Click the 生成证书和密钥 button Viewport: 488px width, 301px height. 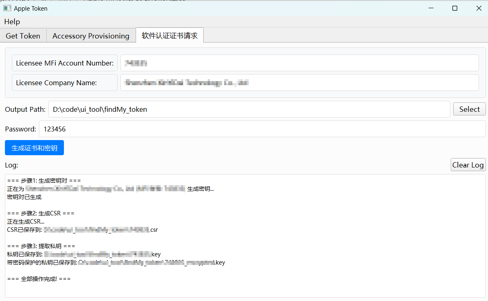click(x=34, y=148)
